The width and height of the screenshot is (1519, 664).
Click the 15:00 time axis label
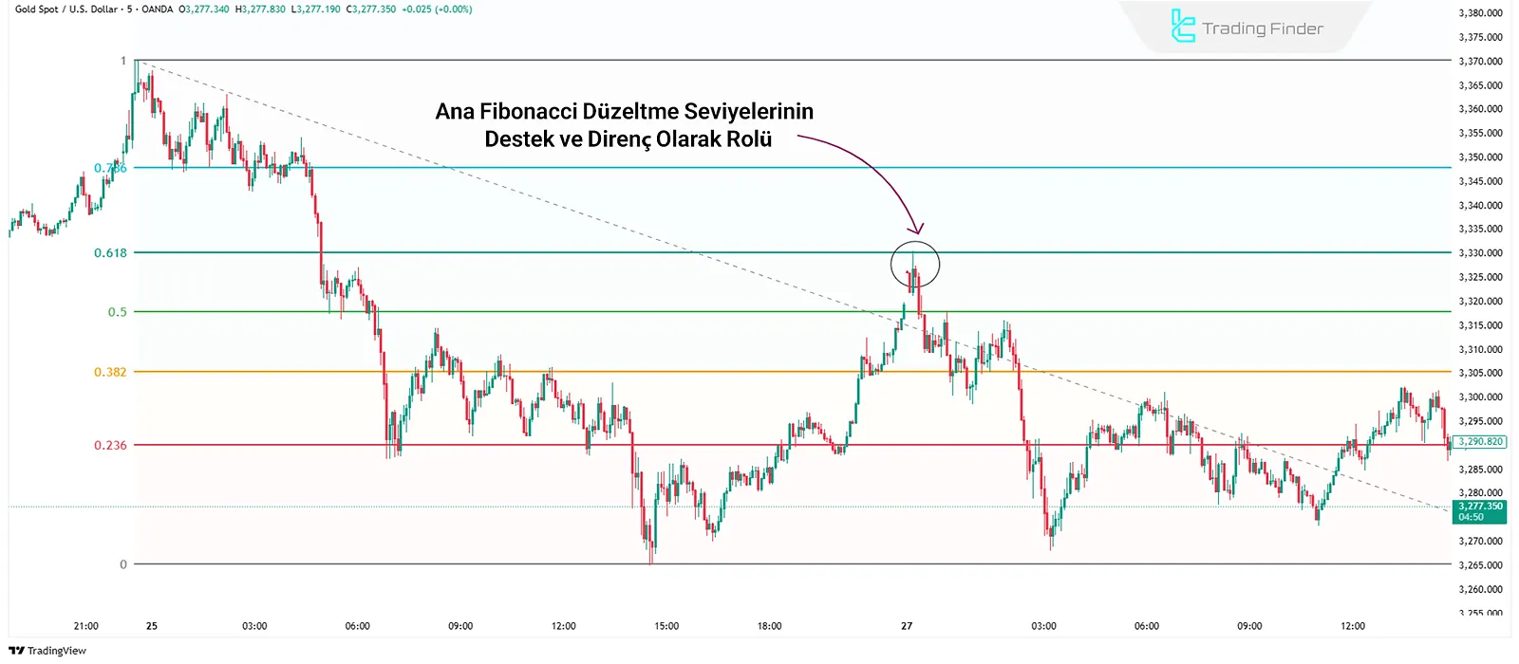[x=666, y=626]
